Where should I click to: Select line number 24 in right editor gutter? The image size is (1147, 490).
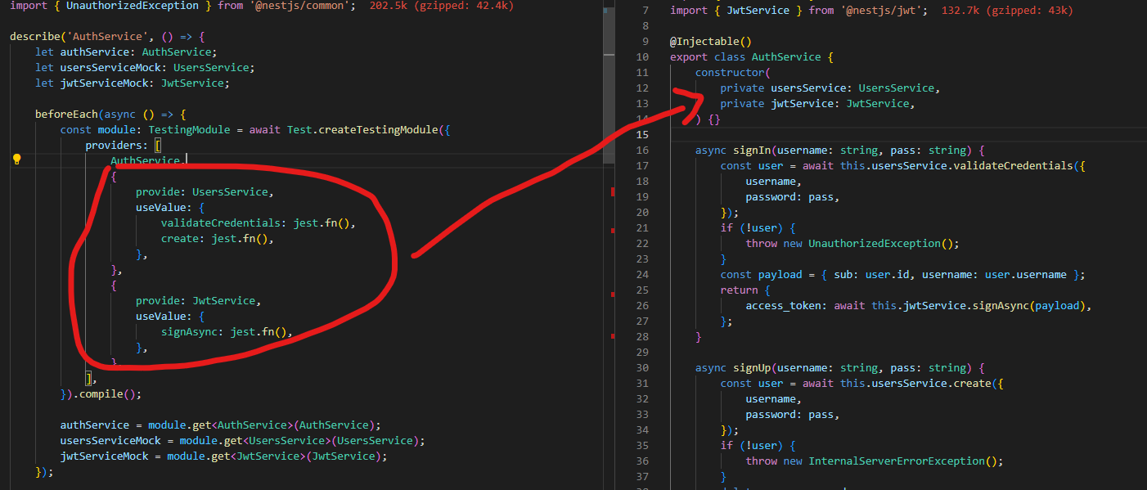click(x=642, y=275)
